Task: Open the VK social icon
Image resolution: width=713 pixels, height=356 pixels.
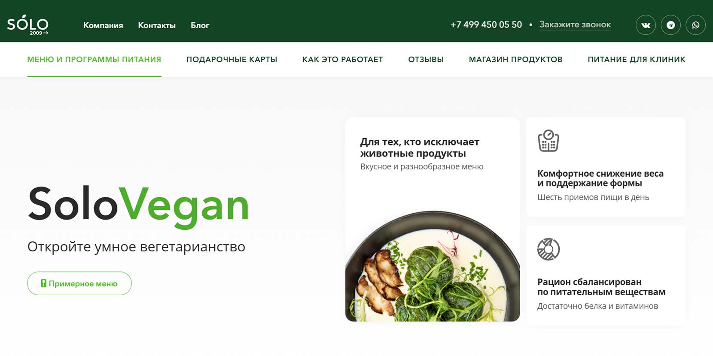Action: pyautogui.click(x=646, y=25)
